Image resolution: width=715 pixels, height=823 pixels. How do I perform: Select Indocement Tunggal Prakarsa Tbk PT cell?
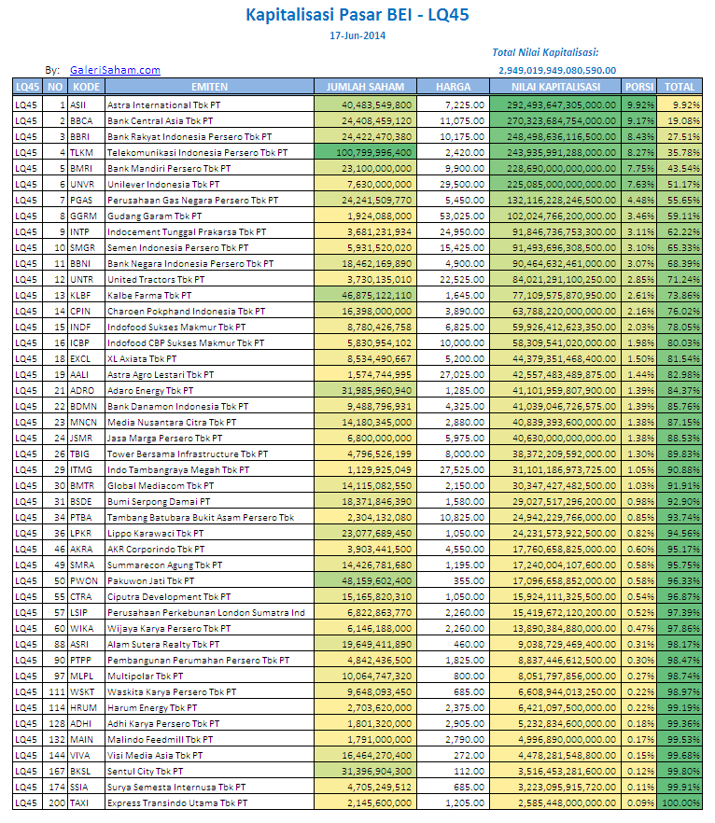pos(209,232)
